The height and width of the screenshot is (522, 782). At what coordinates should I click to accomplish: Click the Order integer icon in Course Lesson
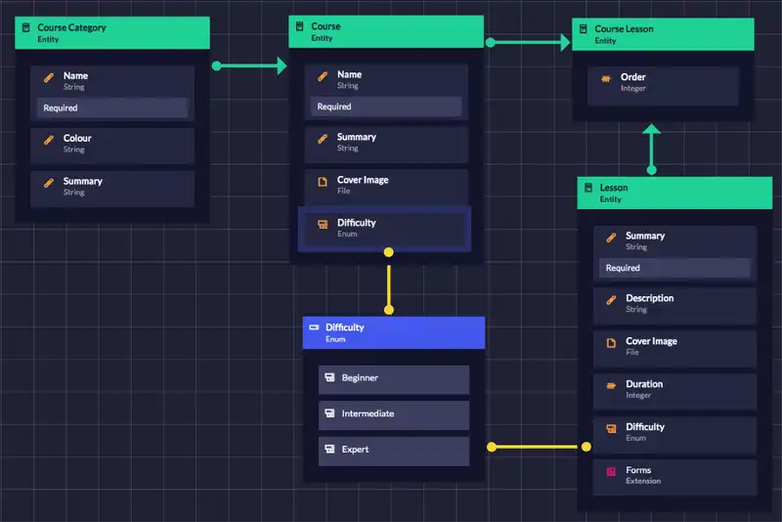click(606, 78)
